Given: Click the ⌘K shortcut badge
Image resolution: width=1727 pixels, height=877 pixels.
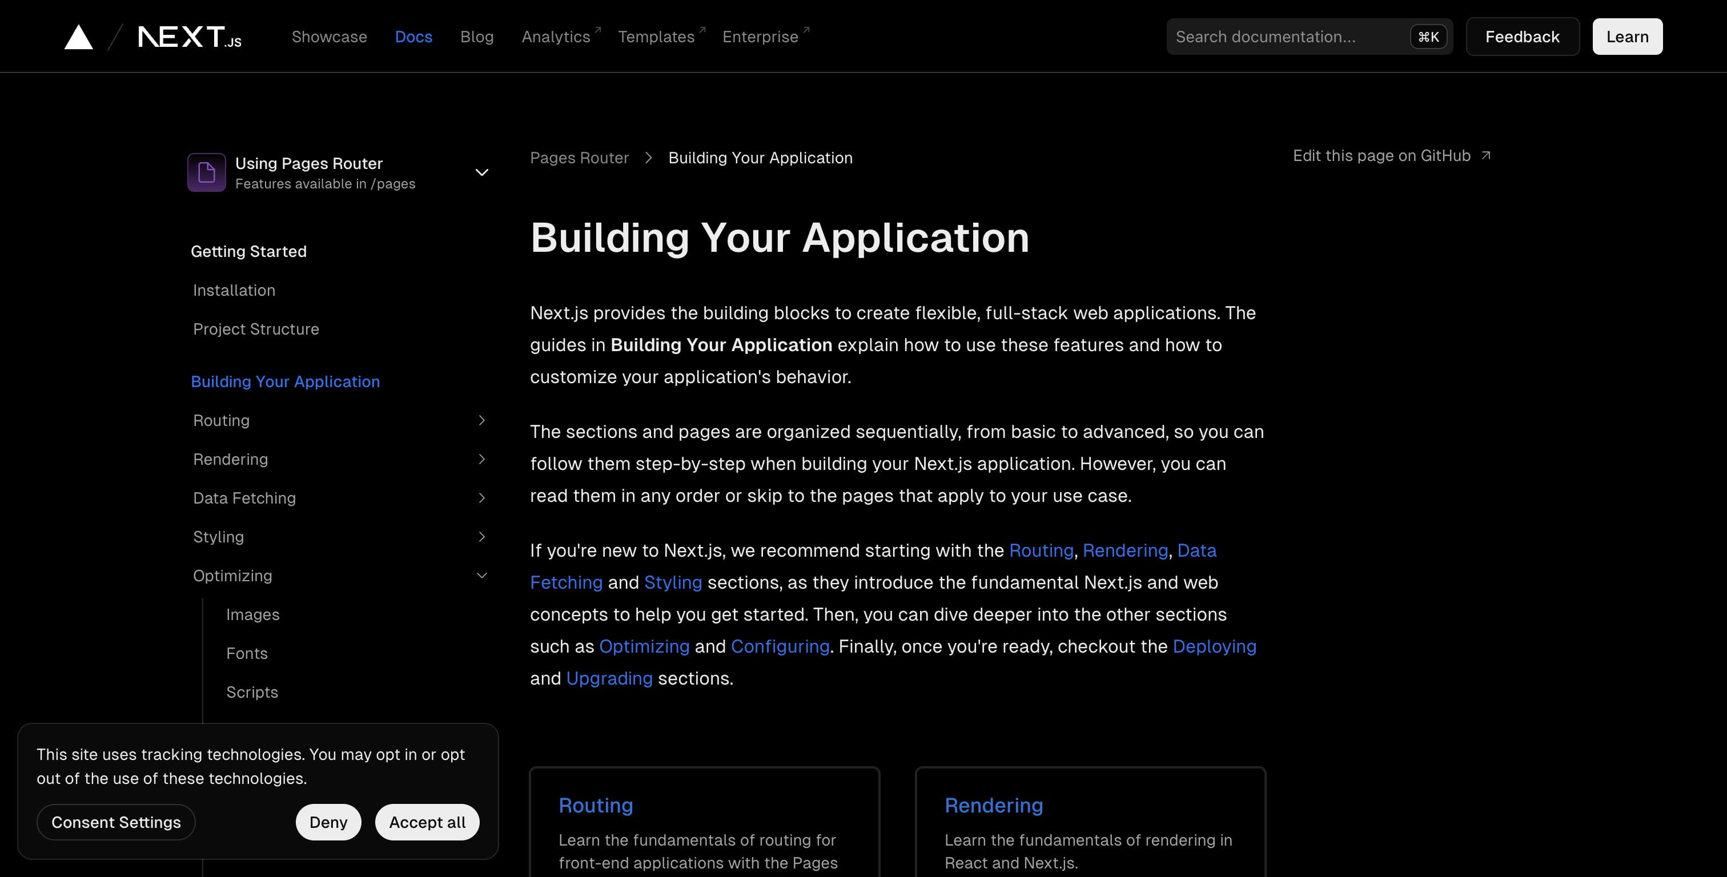Looking at the screenshot, I should 1428,37.
